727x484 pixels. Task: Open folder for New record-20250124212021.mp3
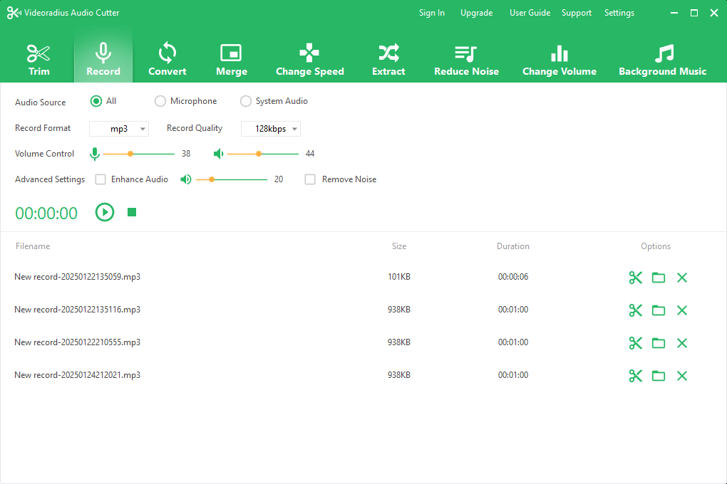click(x=659, y=376)
